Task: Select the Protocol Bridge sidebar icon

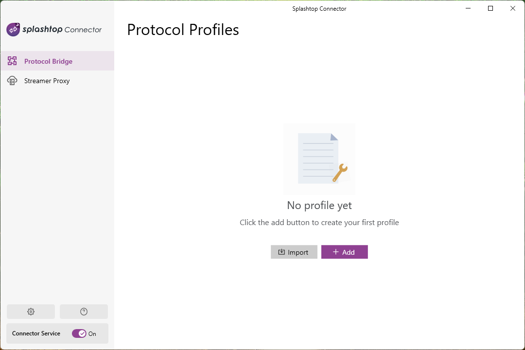Action: [x=12, y=61]
